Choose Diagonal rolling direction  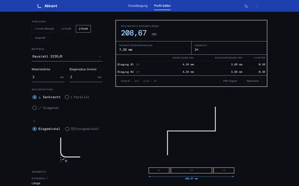coord(35,108)
